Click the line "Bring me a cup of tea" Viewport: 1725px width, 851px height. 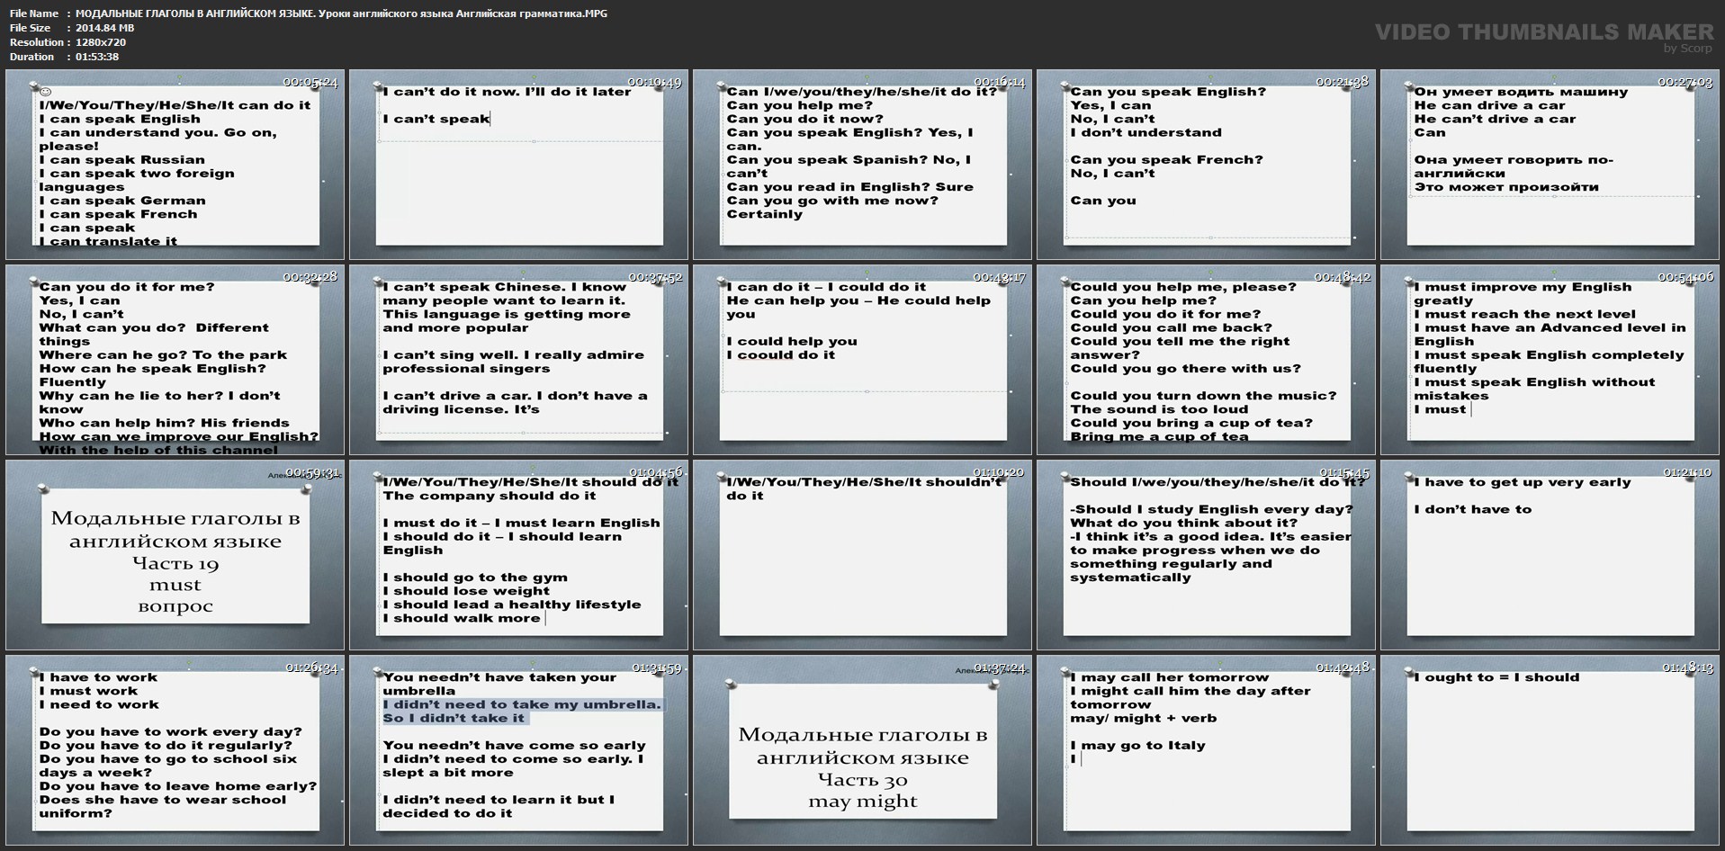[x=1159, y=437]
